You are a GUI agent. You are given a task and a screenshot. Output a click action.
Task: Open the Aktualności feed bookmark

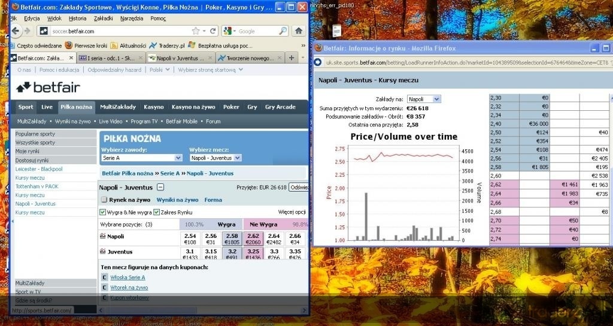point(128,46)
